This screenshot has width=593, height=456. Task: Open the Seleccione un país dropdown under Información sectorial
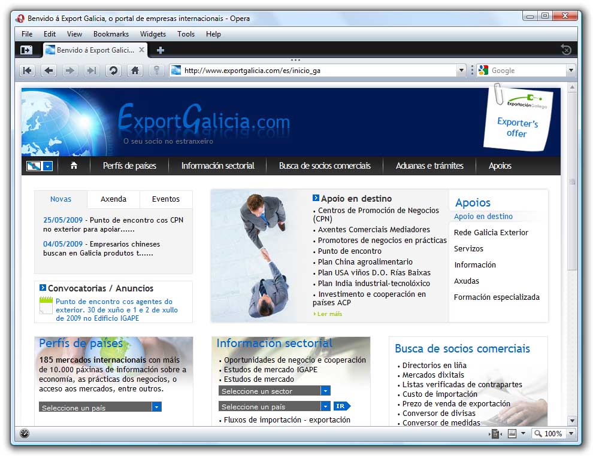pyautogui.click(x=325, y=406)
